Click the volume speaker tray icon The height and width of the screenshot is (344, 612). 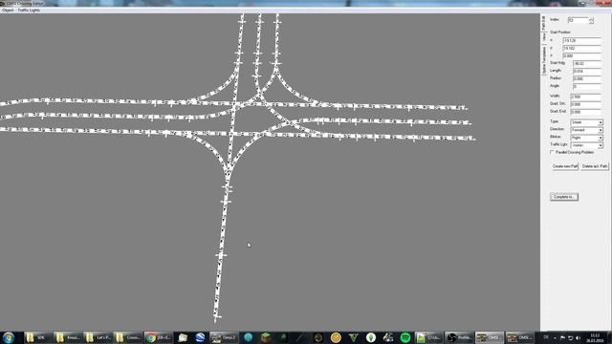[579, 337]
